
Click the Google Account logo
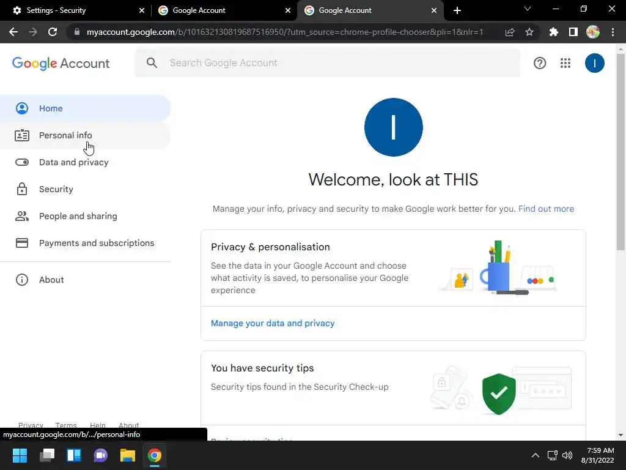[61, 63]
